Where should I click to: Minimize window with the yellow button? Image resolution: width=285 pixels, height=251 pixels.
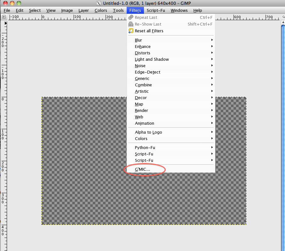click(12, 3)
